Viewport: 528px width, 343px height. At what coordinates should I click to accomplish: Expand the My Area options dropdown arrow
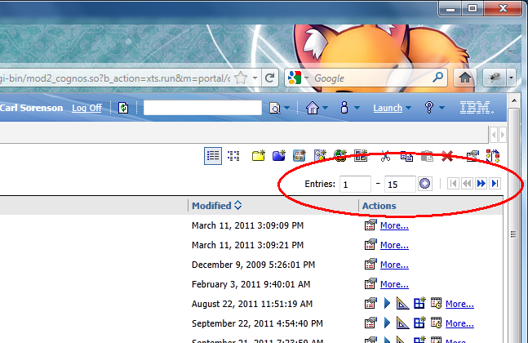click(x=357, y=108)
